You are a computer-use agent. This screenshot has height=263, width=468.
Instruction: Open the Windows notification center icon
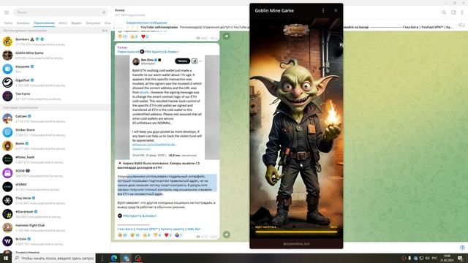(461, 258)
